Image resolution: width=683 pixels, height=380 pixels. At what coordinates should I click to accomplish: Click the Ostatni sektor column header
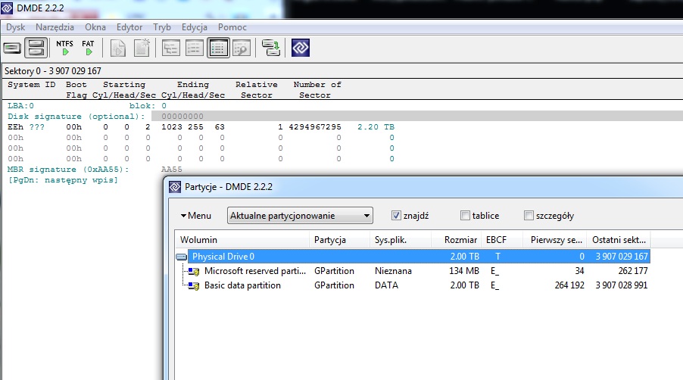[x=619, y=240]
